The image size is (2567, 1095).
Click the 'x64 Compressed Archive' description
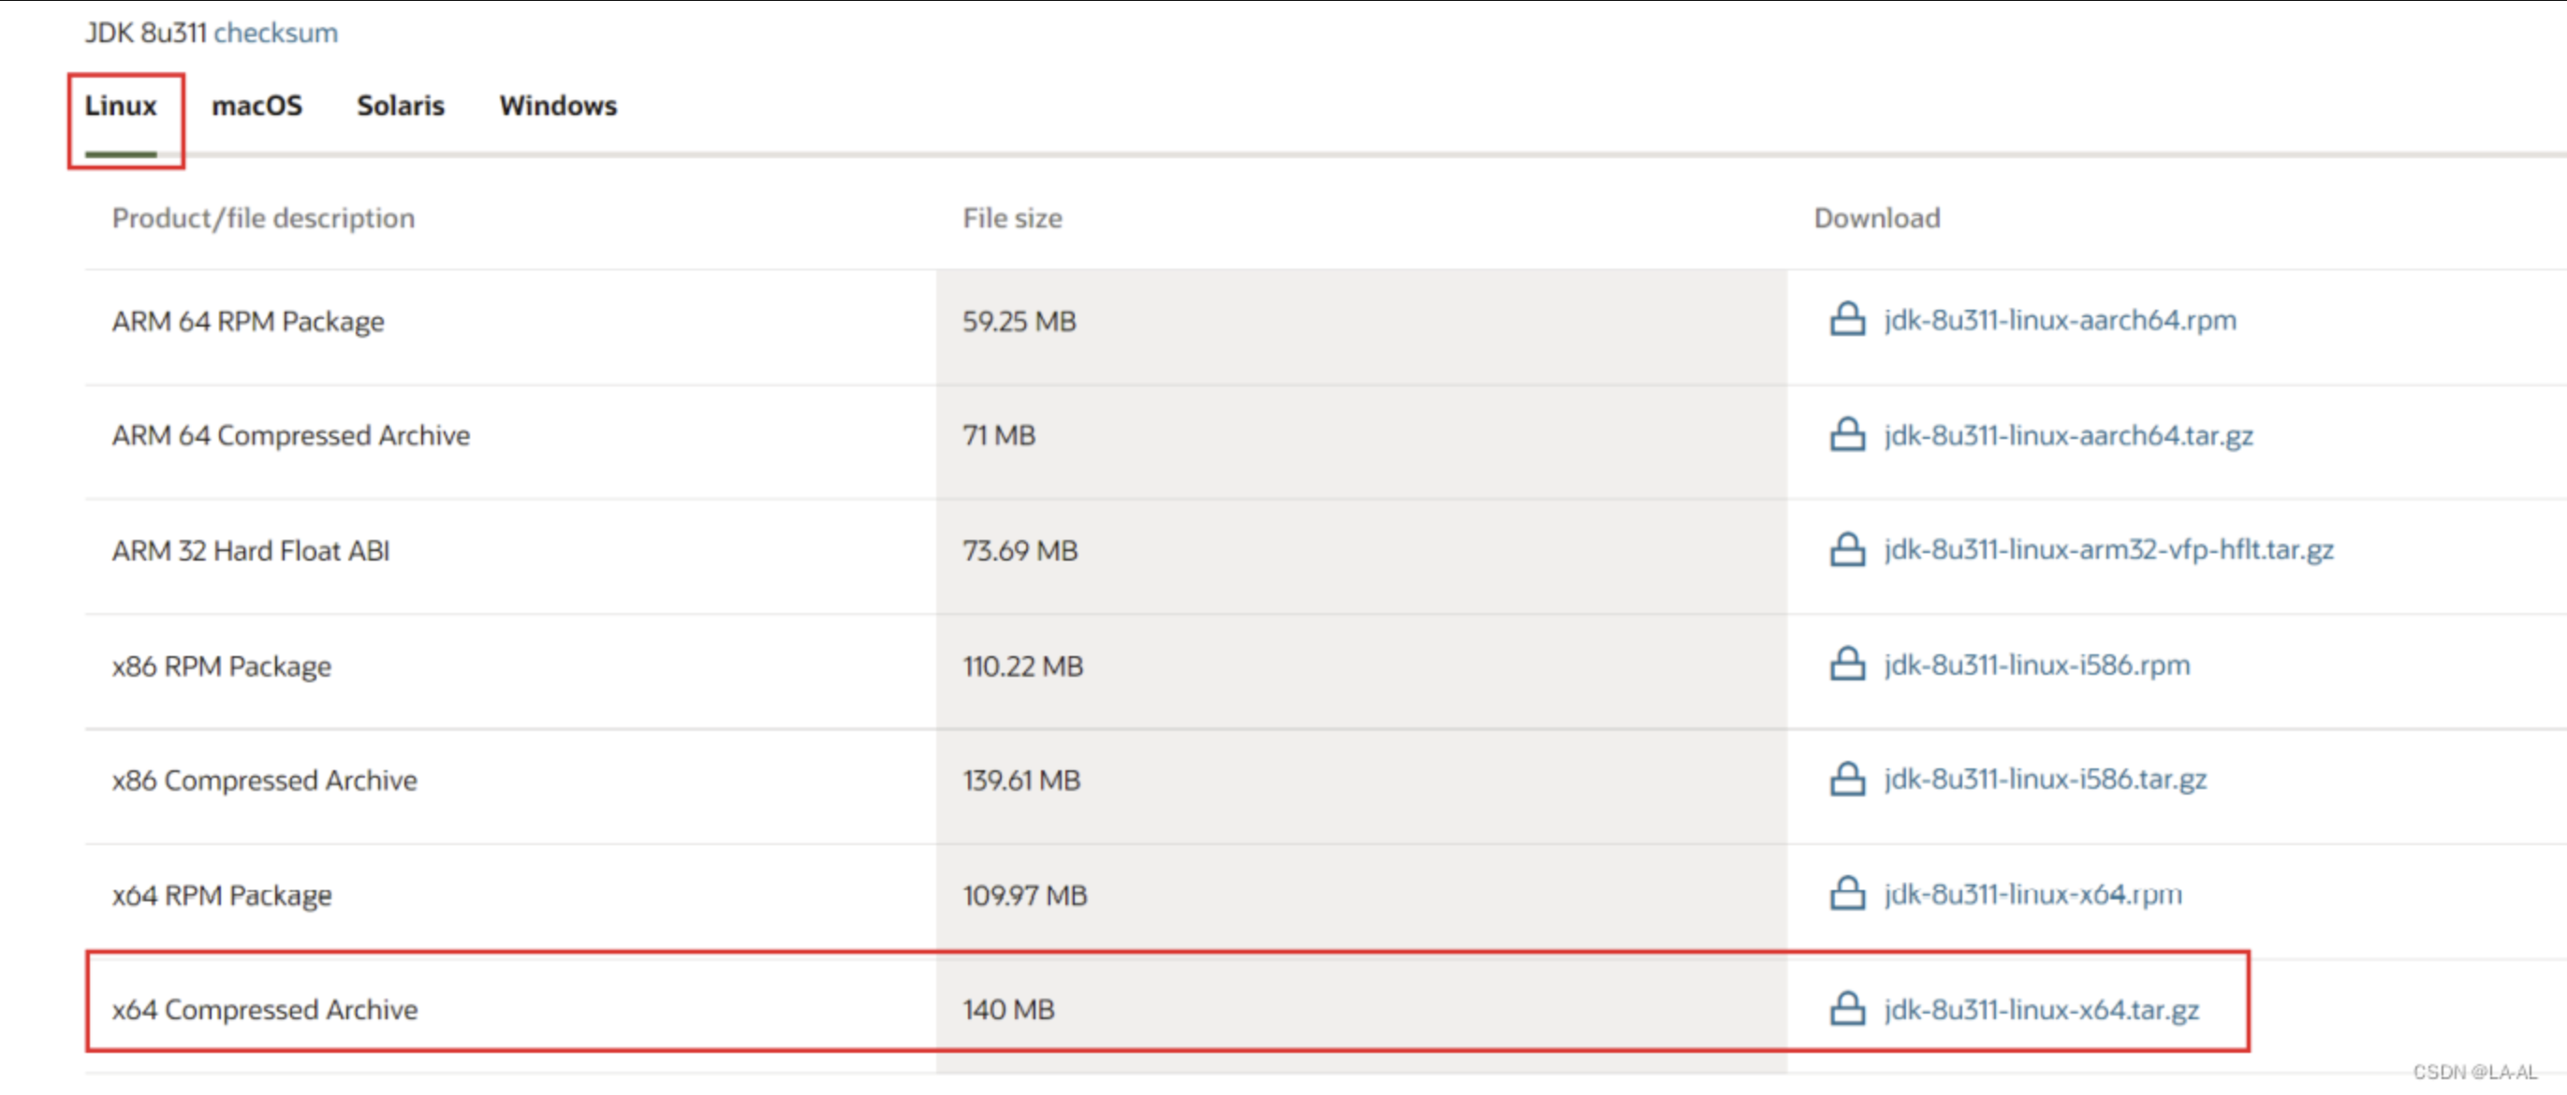(265, 1009)
